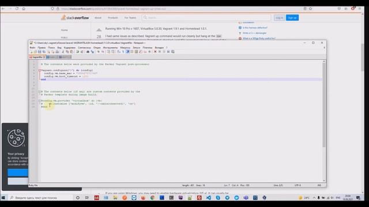The image size is (369, 207).
Task: Click the Undo arrow in Notepad++ toolbar
Action: [x=77, y=52]
